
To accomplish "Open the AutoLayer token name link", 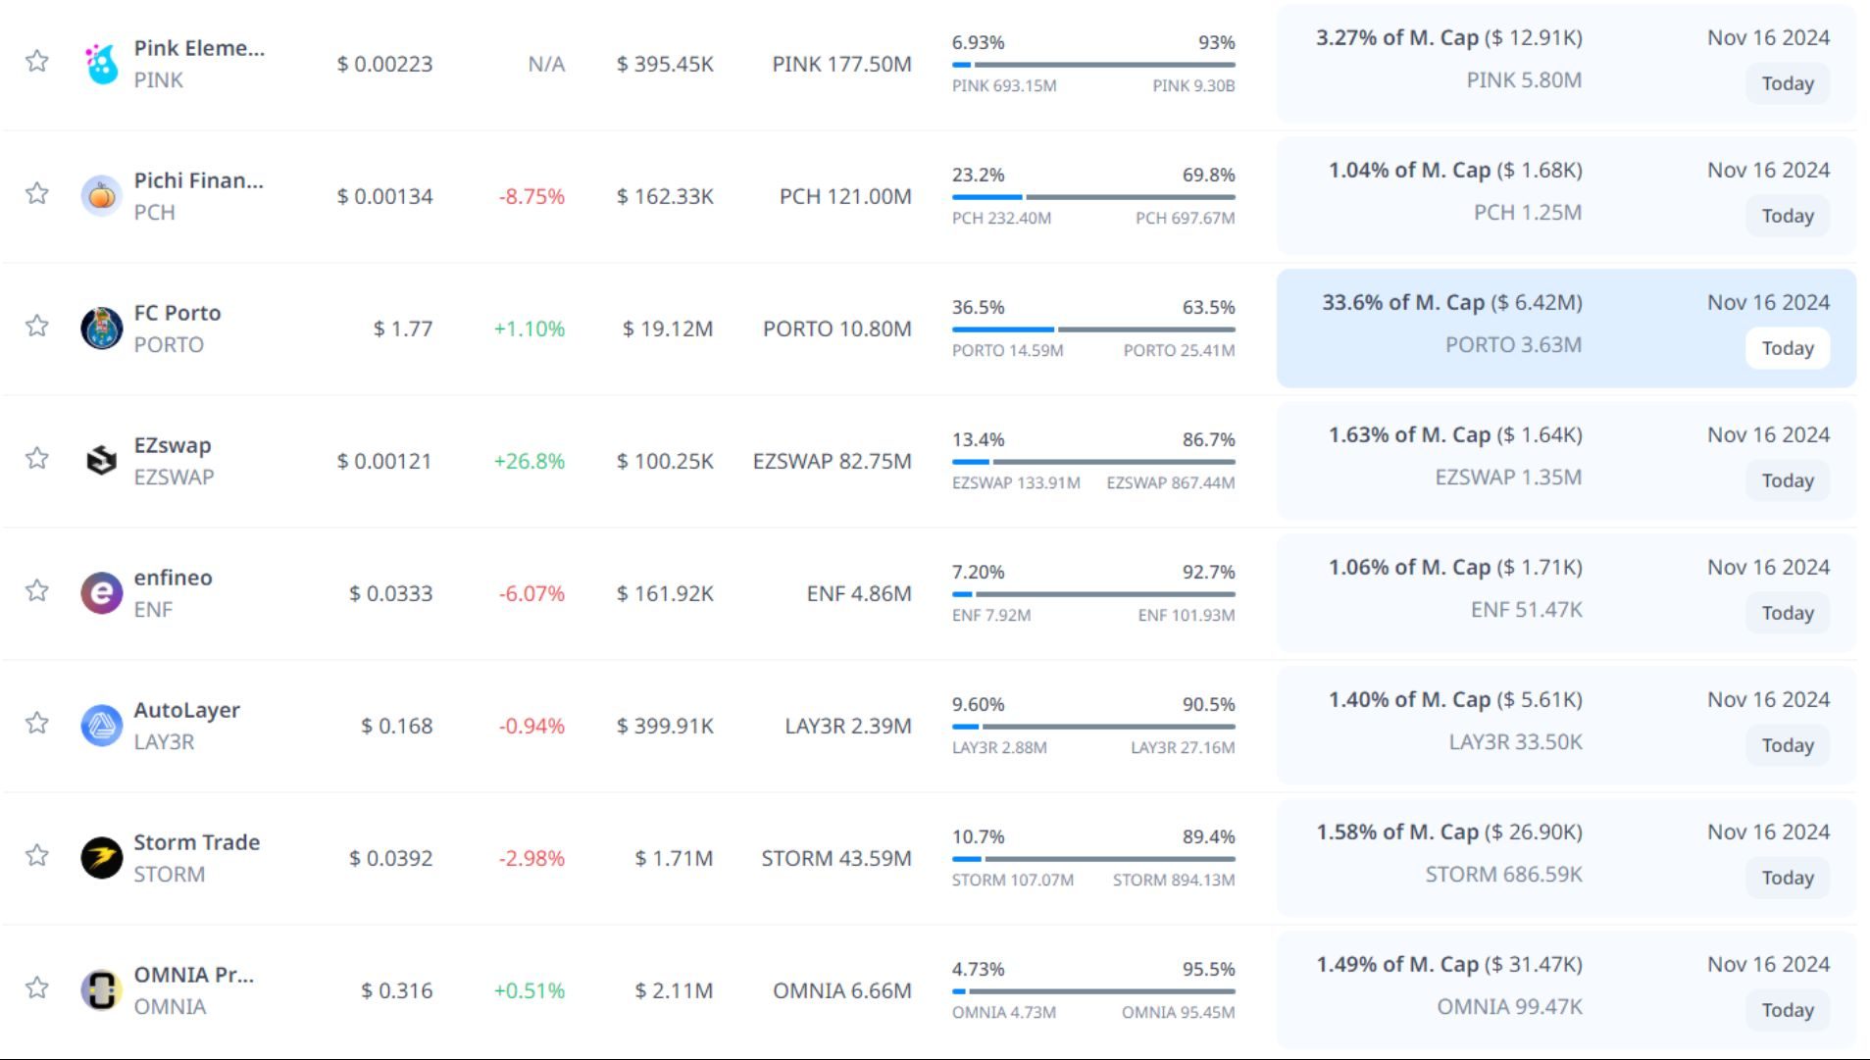I will (x=186, y=710).
